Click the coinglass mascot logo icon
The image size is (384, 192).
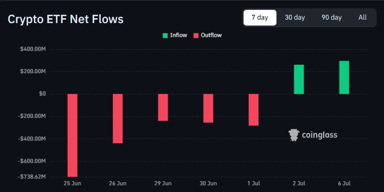click(294, 135)
